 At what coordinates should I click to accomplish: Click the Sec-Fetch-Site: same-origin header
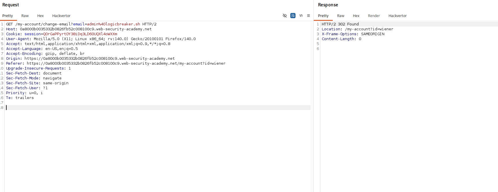37,83
